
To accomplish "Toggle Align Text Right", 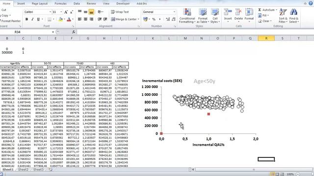I will point(92,19).
